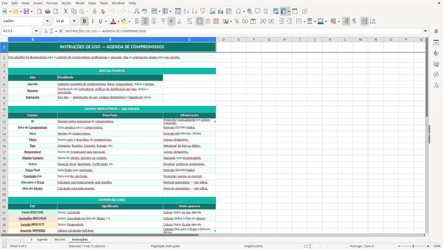Open Print Preview
The height and width of the screenshot is (249, 443).
[55, 11]
